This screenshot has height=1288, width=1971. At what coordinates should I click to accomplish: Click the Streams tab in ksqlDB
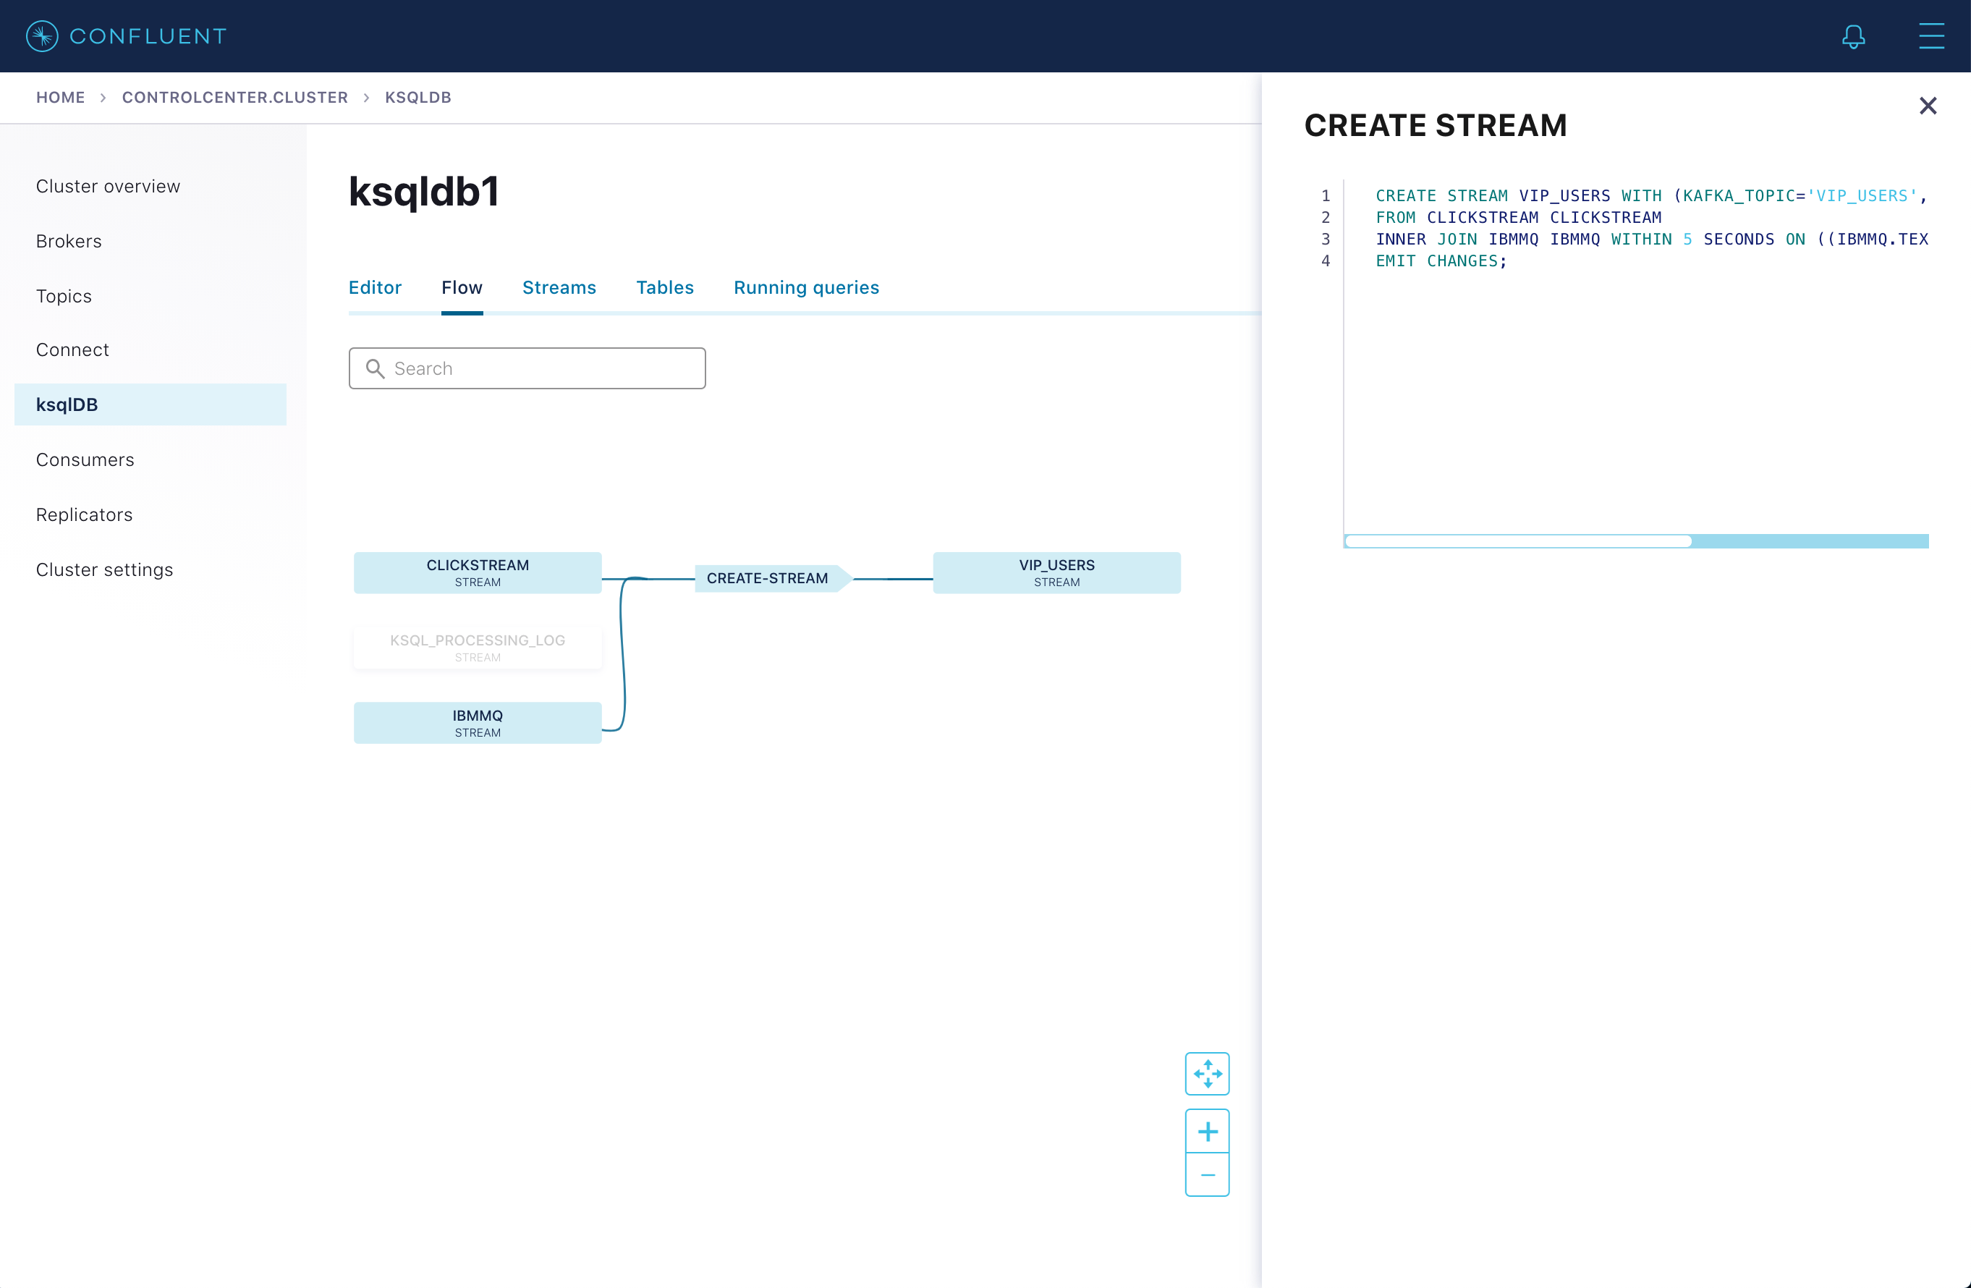559,287
